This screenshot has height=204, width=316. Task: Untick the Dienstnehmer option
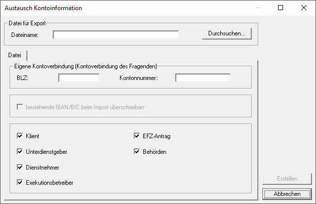(x=20, y=167)
